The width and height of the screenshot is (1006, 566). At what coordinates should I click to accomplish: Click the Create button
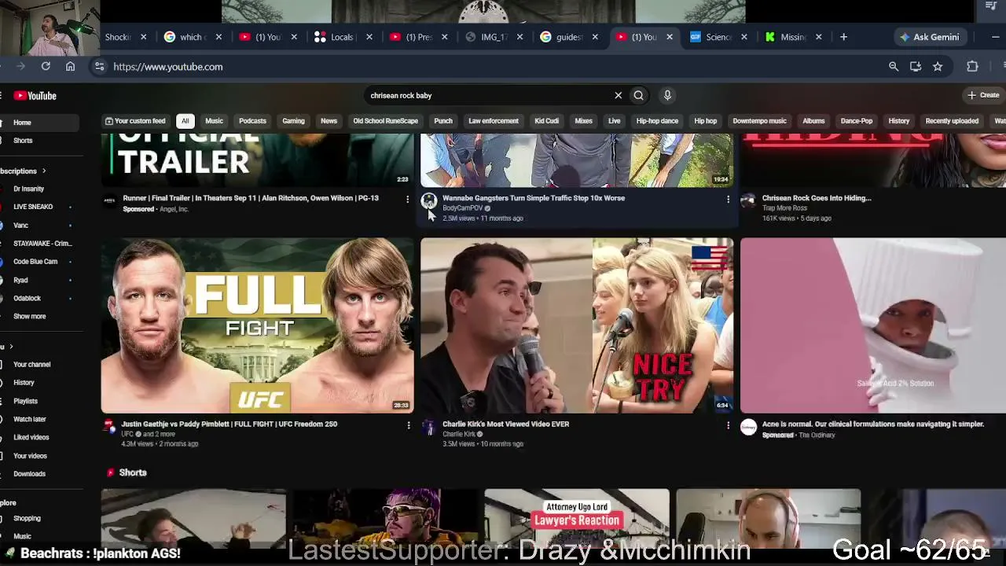(x=983, y=96)
